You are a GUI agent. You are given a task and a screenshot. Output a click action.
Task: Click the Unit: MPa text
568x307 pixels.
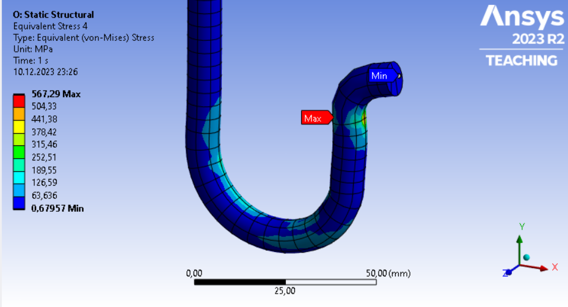click(x=32, y=49)
